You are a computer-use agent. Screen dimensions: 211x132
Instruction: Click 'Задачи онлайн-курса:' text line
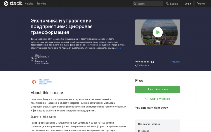pos(43,117)
